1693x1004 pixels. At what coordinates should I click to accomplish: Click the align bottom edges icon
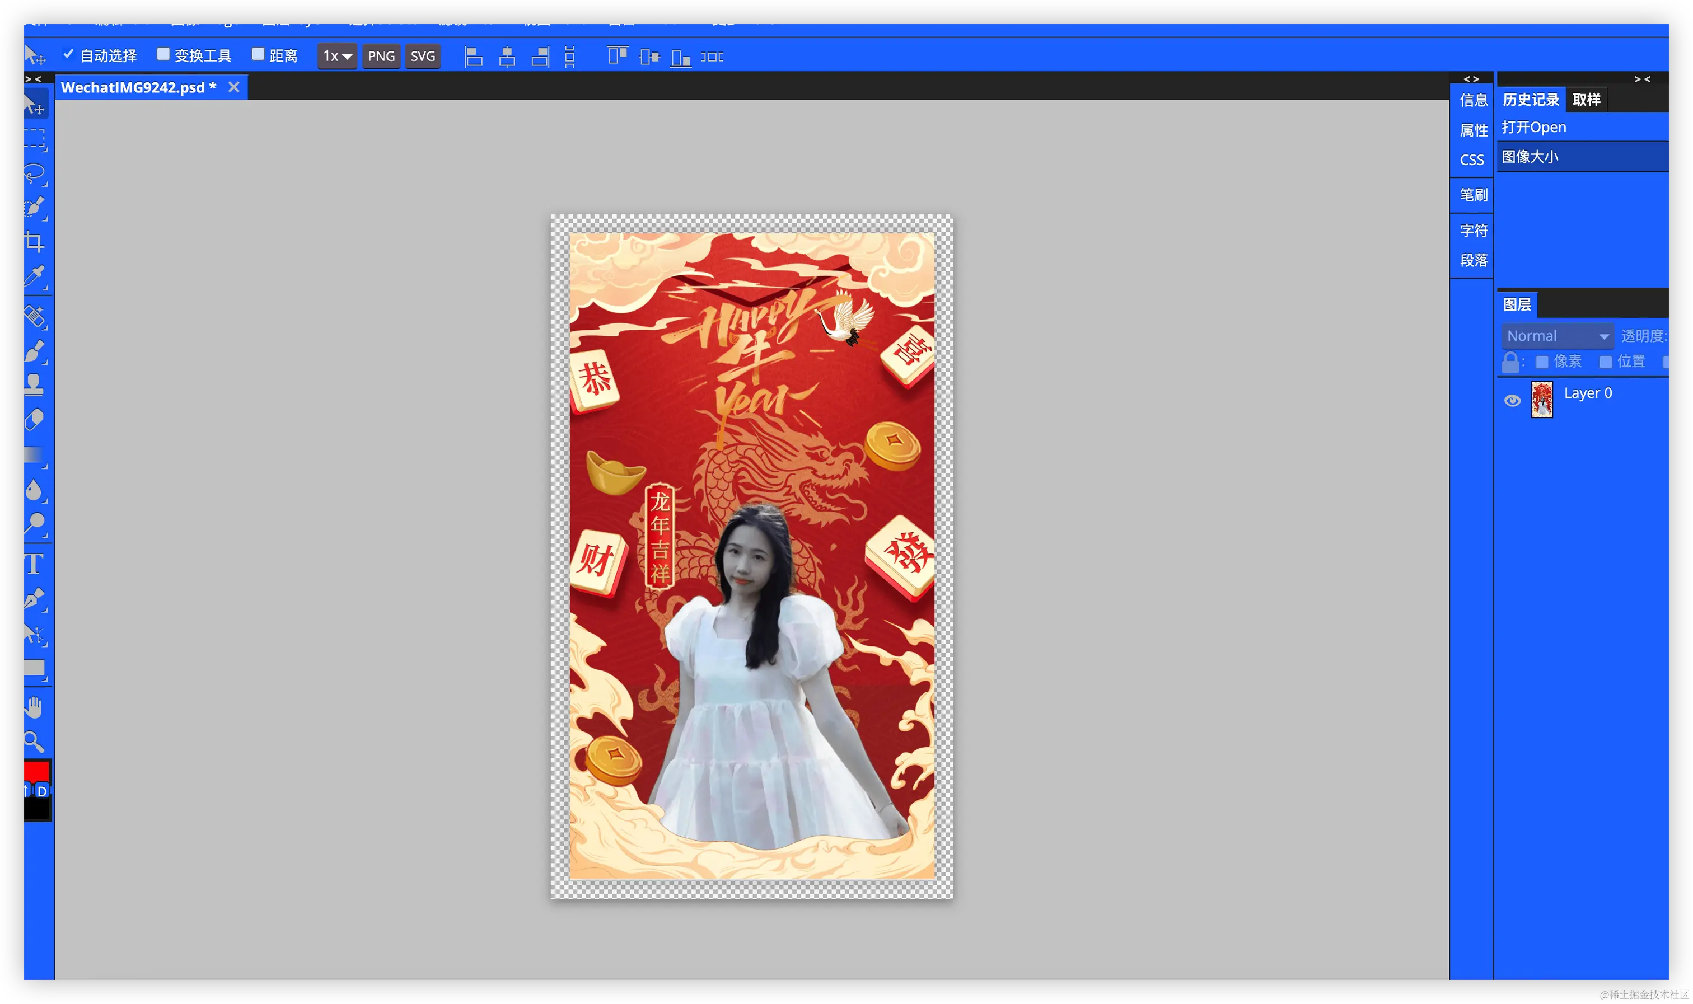click(x=681, y=58)
